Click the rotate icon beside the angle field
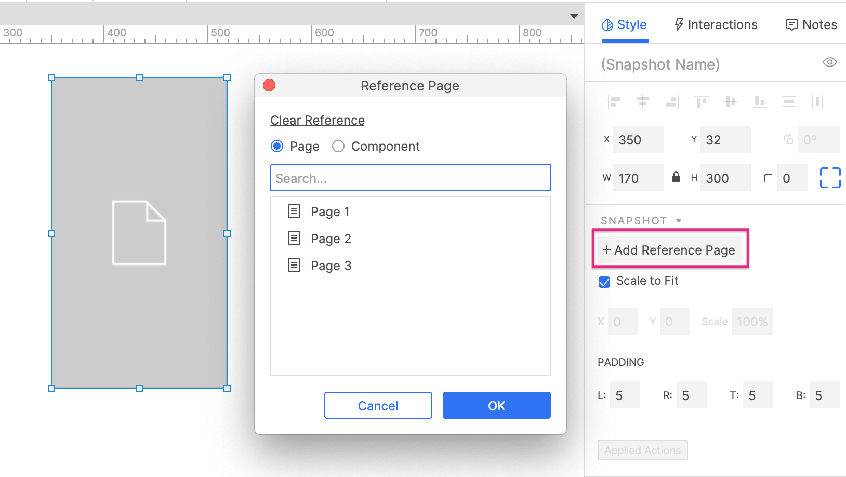 coord(788,139)
